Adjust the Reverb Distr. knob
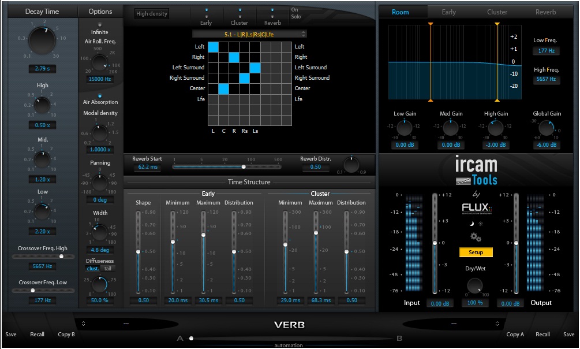Image resolution: width=580 pixels, height=349 pixels. [x=351, y=164]
